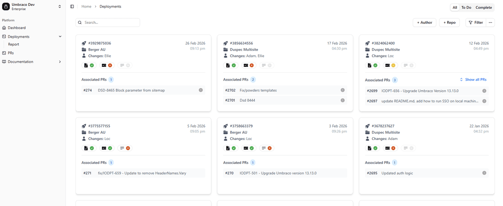Click ticket status badge on #3758663379

click(249, 148)
